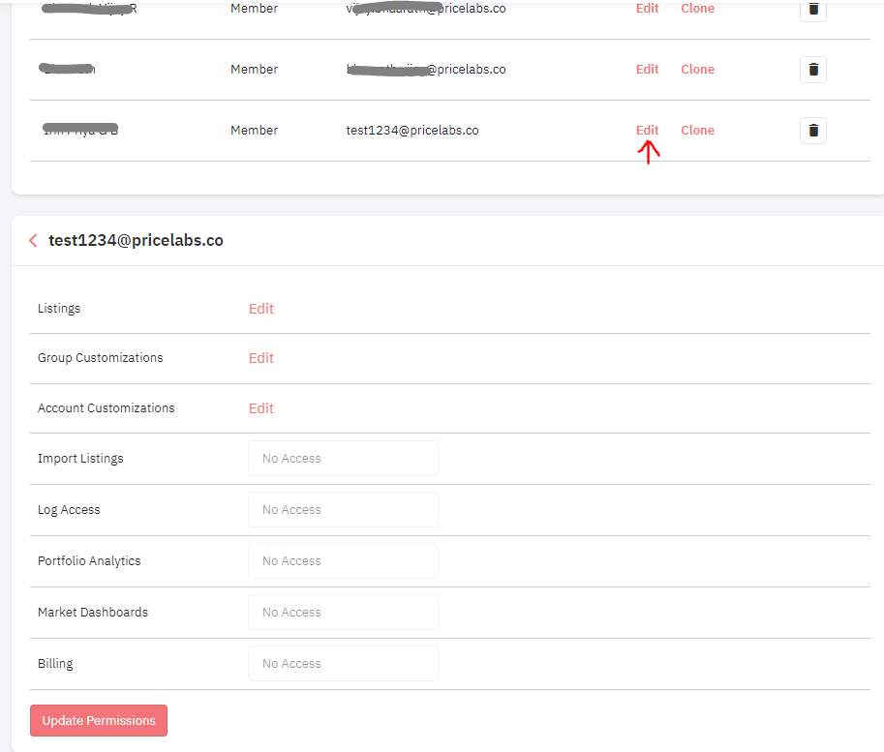Open Edit for Listings permission
Image resolution: width=884 pixels, height=752 pixels.
click(261, 309)
